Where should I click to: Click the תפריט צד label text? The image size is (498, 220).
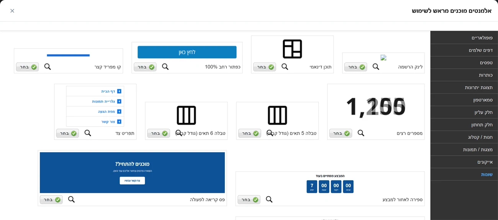tap(125, 133)
